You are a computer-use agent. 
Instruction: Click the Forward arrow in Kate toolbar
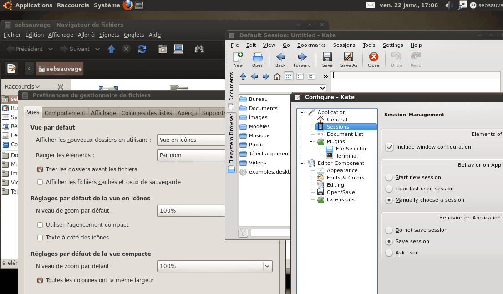302,57
